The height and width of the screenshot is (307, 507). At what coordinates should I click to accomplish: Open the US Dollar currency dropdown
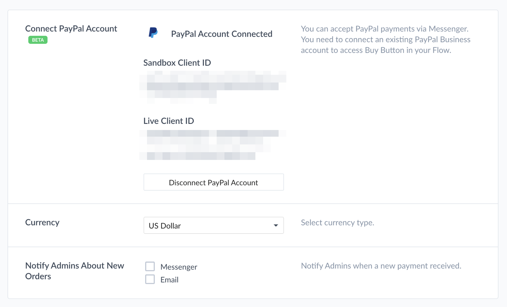(214, 225)
